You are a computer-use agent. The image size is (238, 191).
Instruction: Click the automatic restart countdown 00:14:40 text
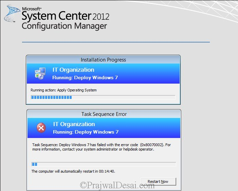[73, 171]
